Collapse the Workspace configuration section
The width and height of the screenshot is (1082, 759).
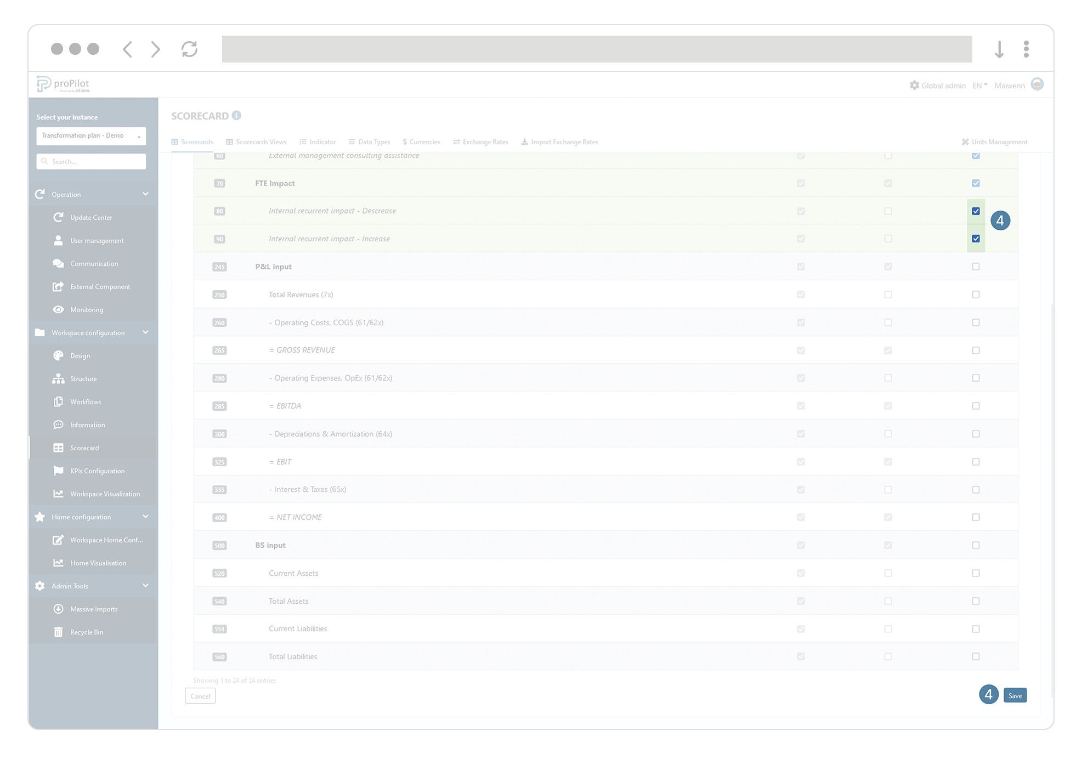(145, 332)
